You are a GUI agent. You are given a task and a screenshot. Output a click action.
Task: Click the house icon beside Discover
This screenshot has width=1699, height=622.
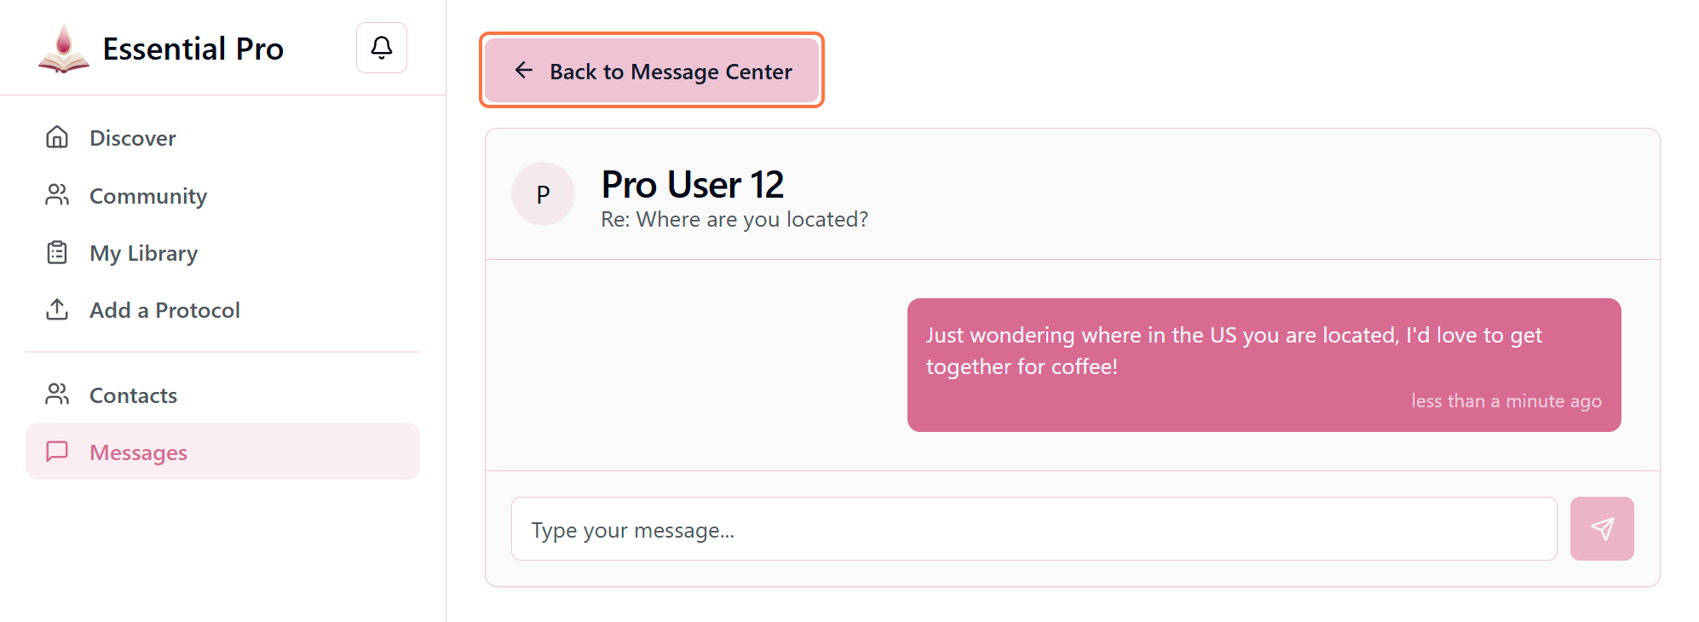57,137
